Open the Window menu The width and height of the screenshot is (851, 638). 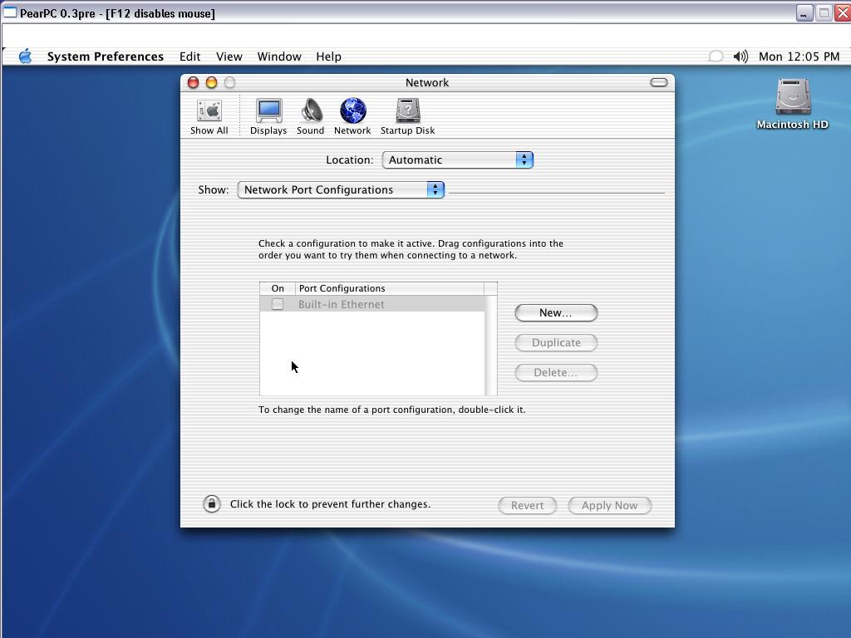pyautogui.click(x=279, y=56)
